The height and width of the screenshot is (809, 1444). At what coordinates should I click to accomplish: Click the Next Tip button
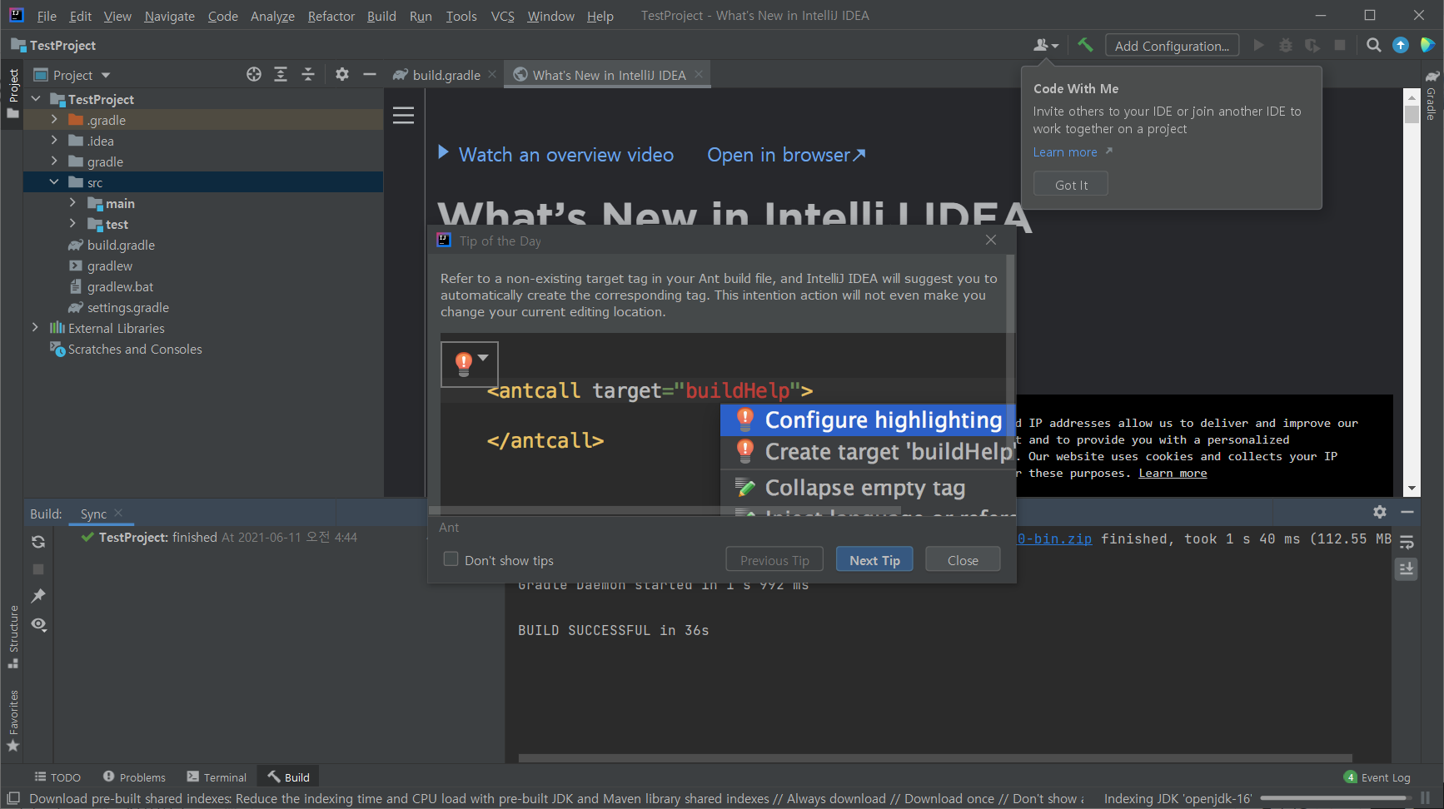click(874, 560)
